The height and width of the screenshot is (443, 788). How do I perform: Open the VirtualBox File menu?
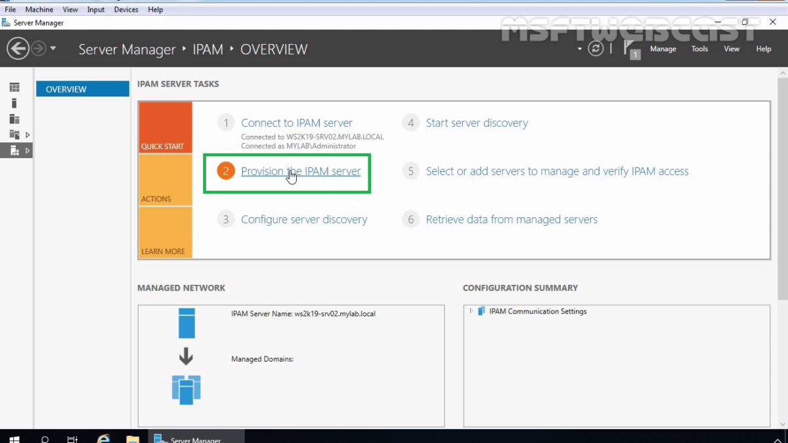[x=11, y=10]
